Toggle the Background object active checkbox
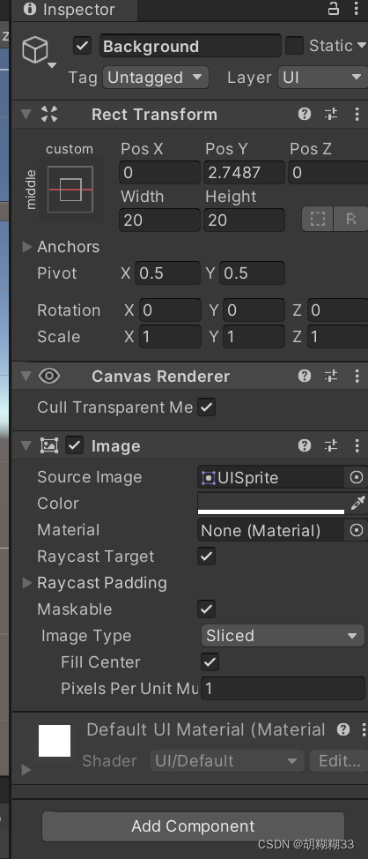The width and height of the screenshot is (368, 859). coord(82,46)
